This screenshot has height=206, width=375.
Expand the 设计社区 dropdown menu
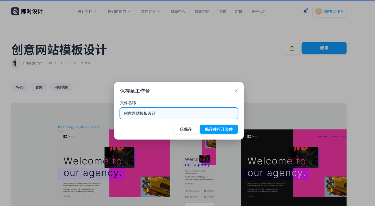click(x=87, y=12)
